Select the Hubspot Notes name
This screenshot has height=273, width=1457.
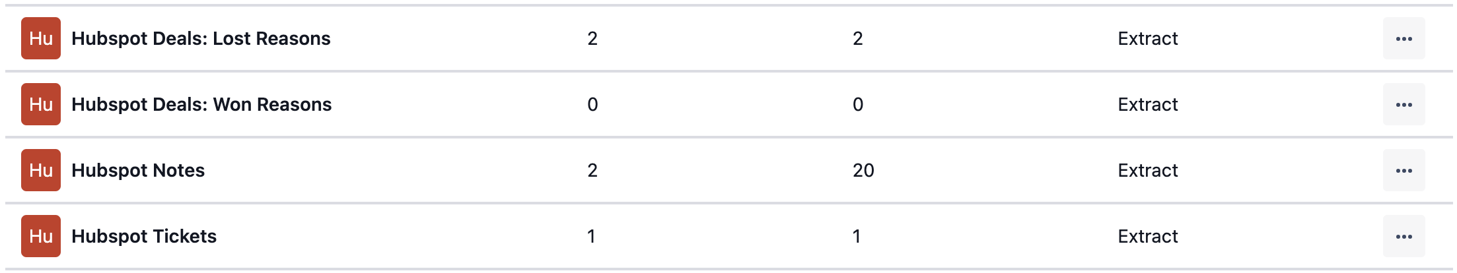(x=138, y=170)
